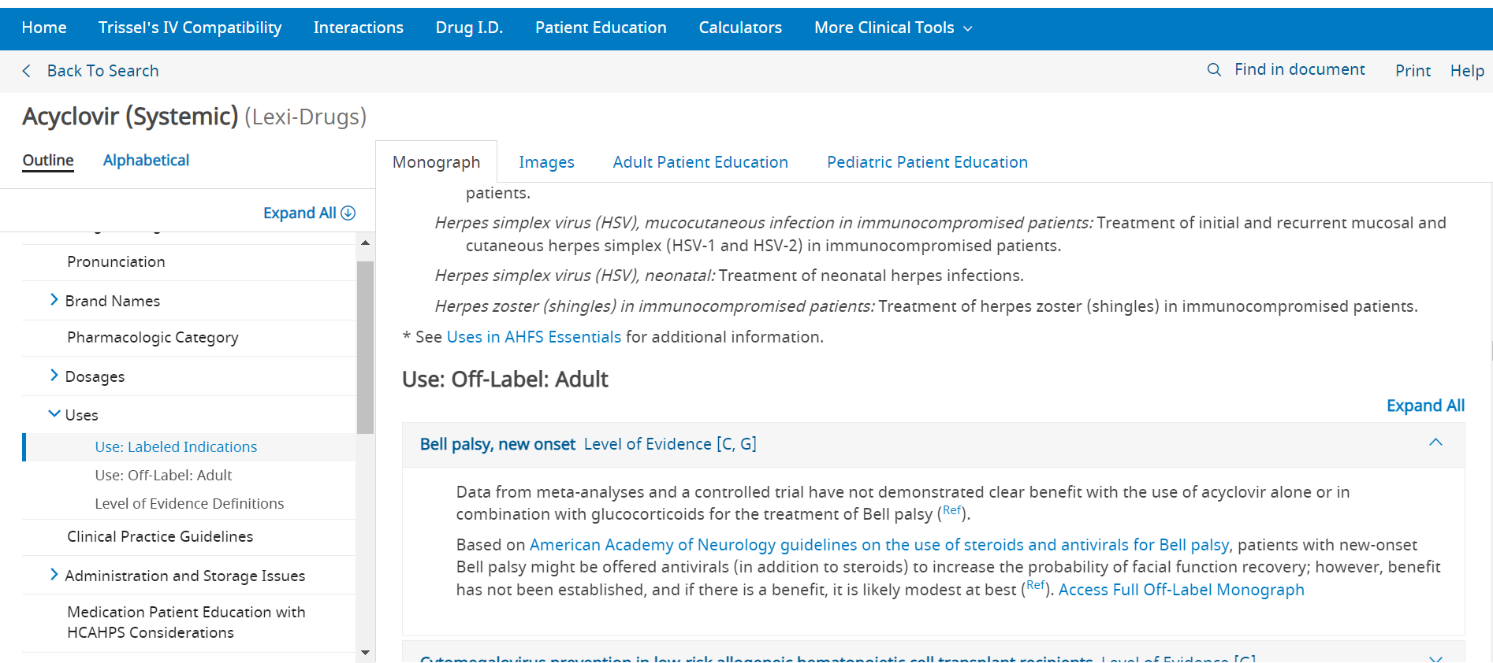Image resolution: width=1493 pixels, height=663 pixels.
Task: Click the Print button
Action: [x=1413, y=71]
